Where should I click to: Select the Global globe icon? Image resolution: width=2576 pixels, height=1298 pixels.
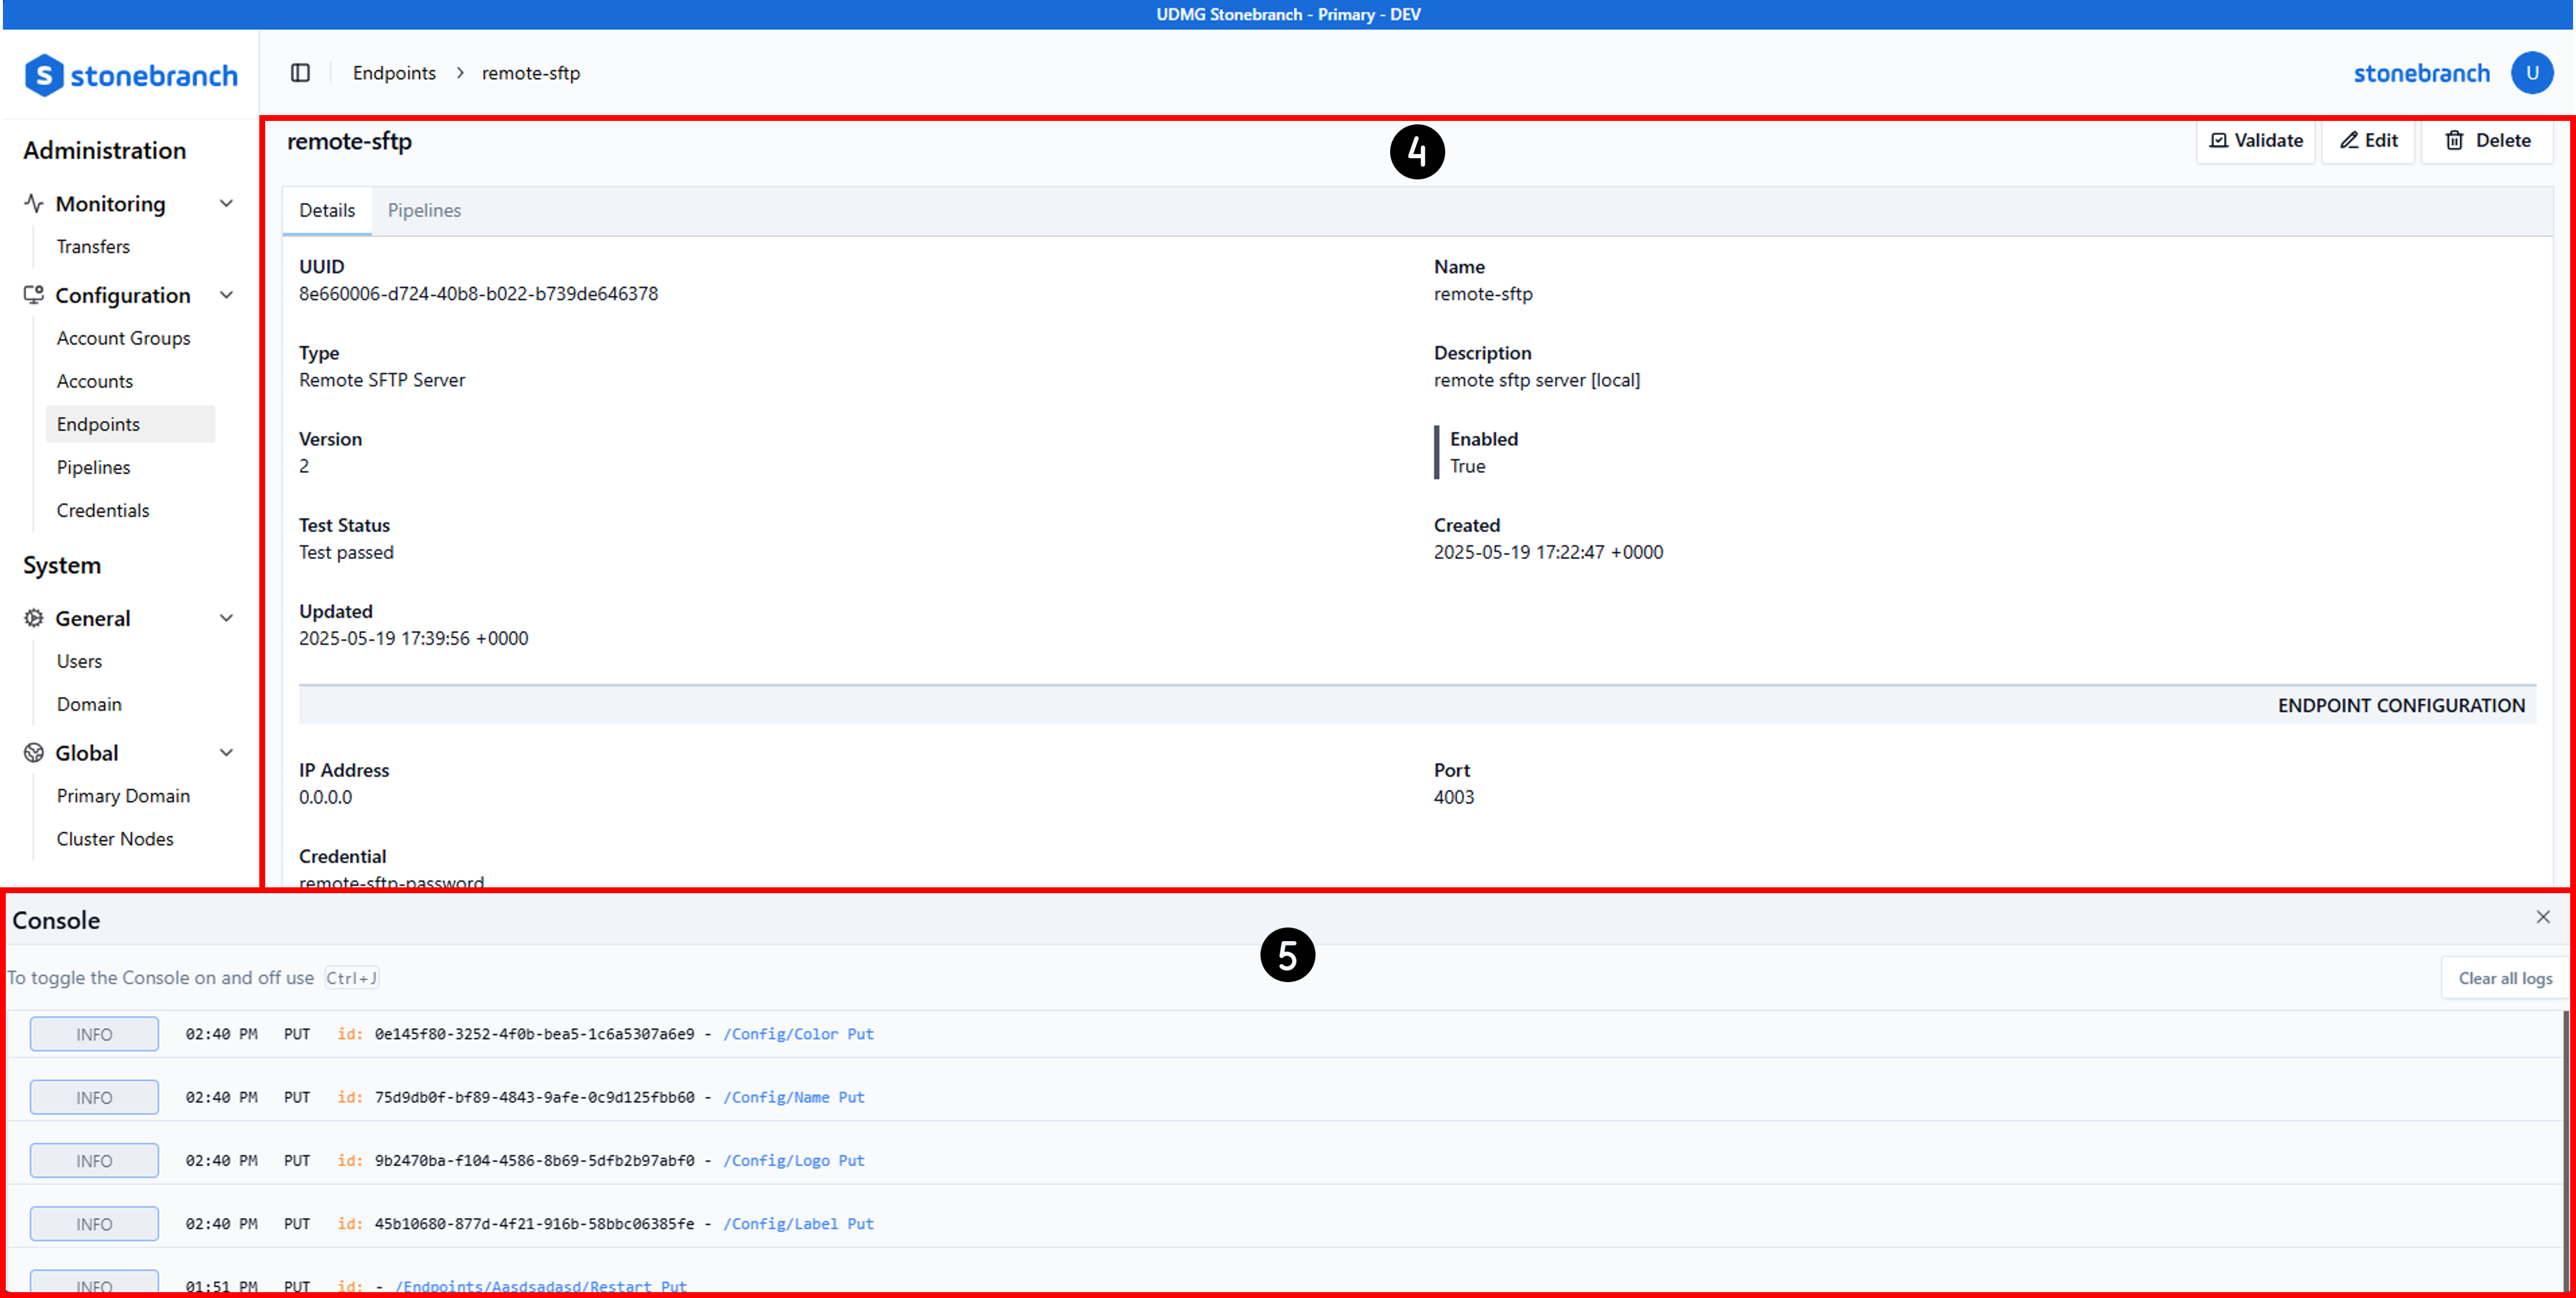point(33,752)
